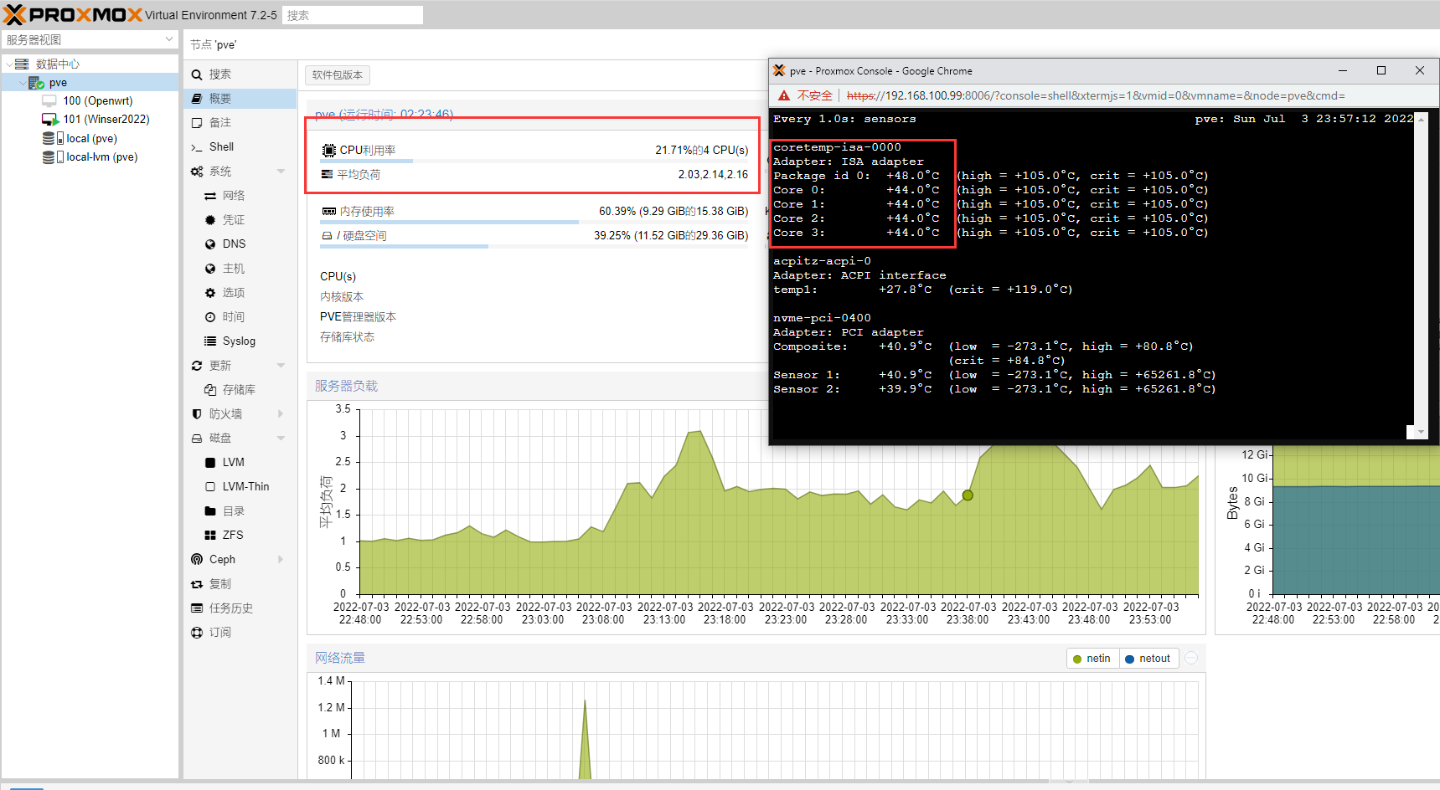1440x790 pixels.
Task: Toggle netout series in network legend
Action: [1147, 659]
